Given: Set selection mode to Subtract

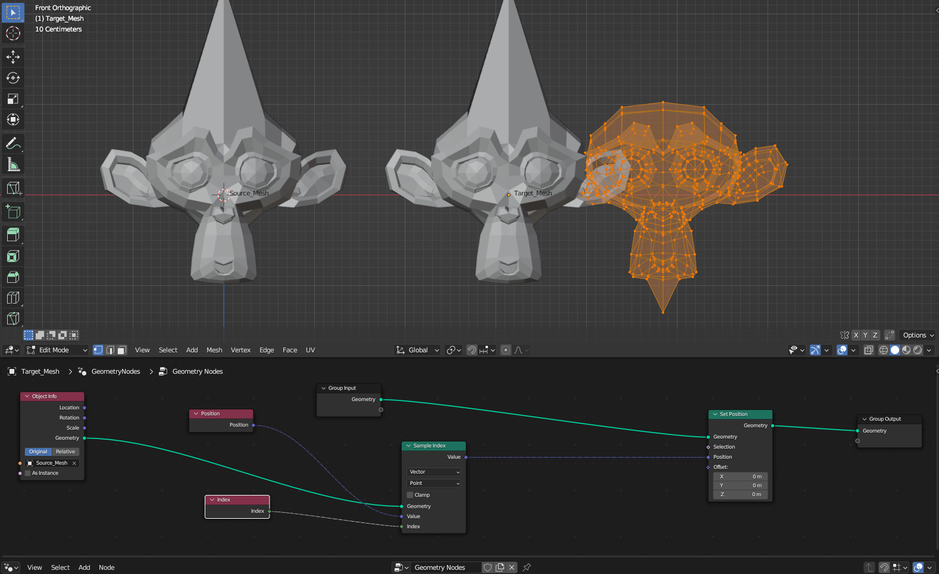Looking at the screenshot, I should pyautogui.click(x=51, y=335).
